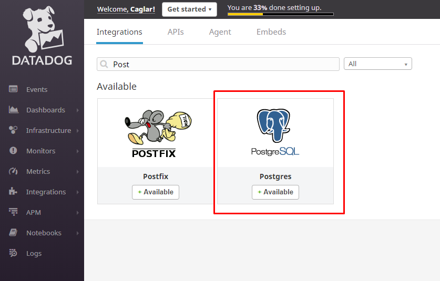440x281 pixels.
Task: Switch to the Agent tab
Action: click(x=220, y=32)
